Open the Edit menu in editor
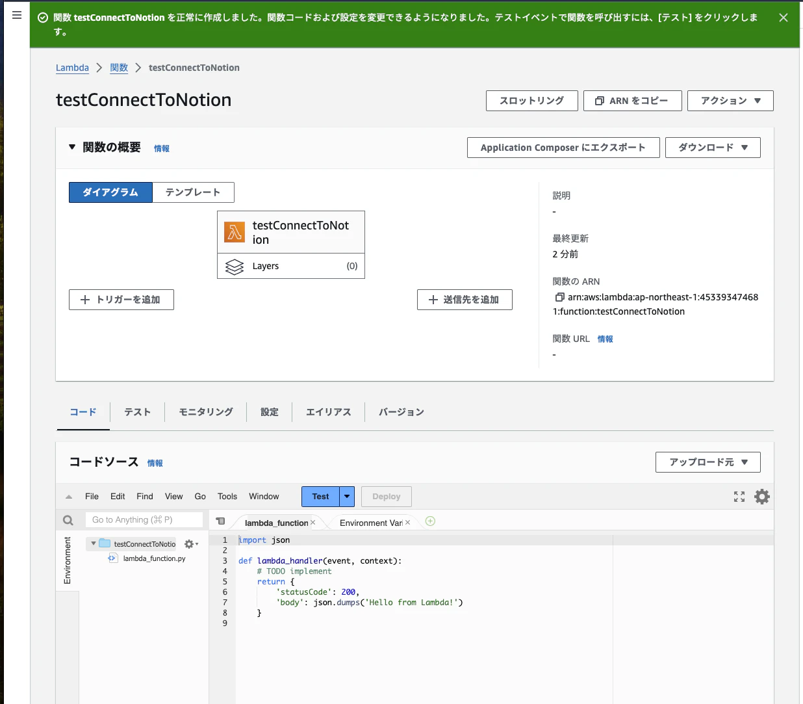803x704 pixels. [x=118, y=497]
